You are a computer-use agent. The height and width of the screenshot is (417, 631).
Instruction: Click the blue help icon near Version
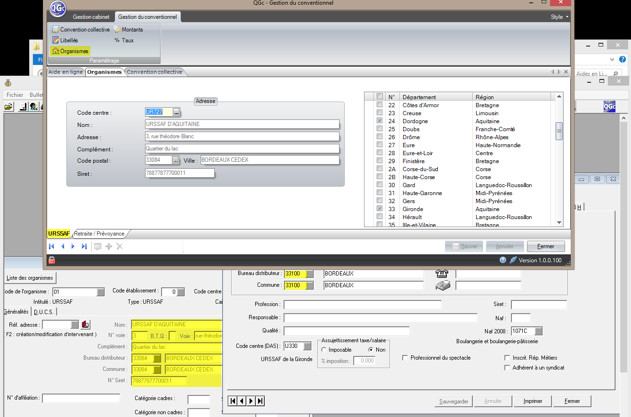[503, 260]
